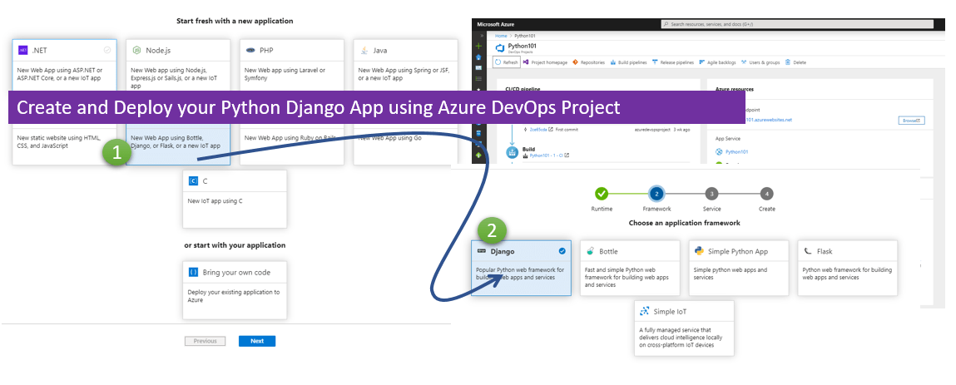Image resolution: width=956 pixels, height=385 pixels.
Task: Click the App Service Python101 globe icon
Action: click(719, 151)
